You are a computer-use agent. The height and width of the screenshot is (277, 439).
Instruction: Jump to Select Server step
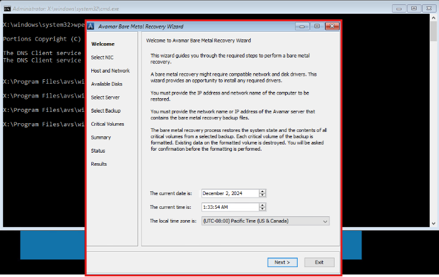click(x=105, y=98)
